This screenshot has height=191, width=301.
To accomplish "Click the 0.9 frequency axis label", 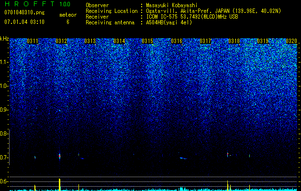I will 4,110.
